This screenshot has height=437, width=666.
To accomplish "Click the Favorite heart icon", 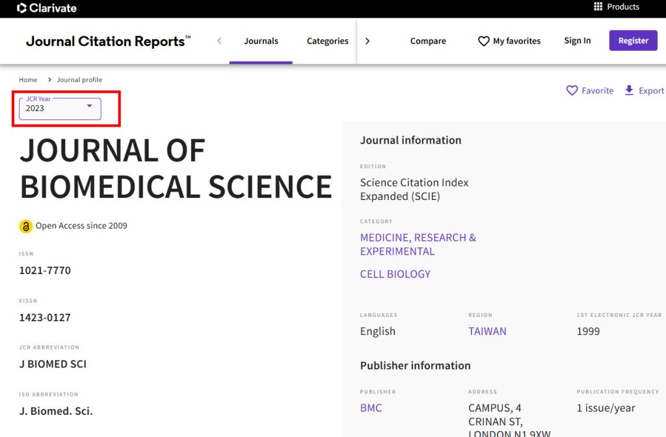I will point(572,90).
